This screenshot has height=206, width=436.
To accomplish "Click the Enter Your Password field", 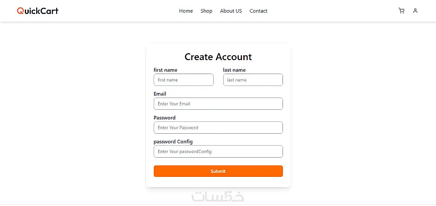I will click(x=218, y=128).
